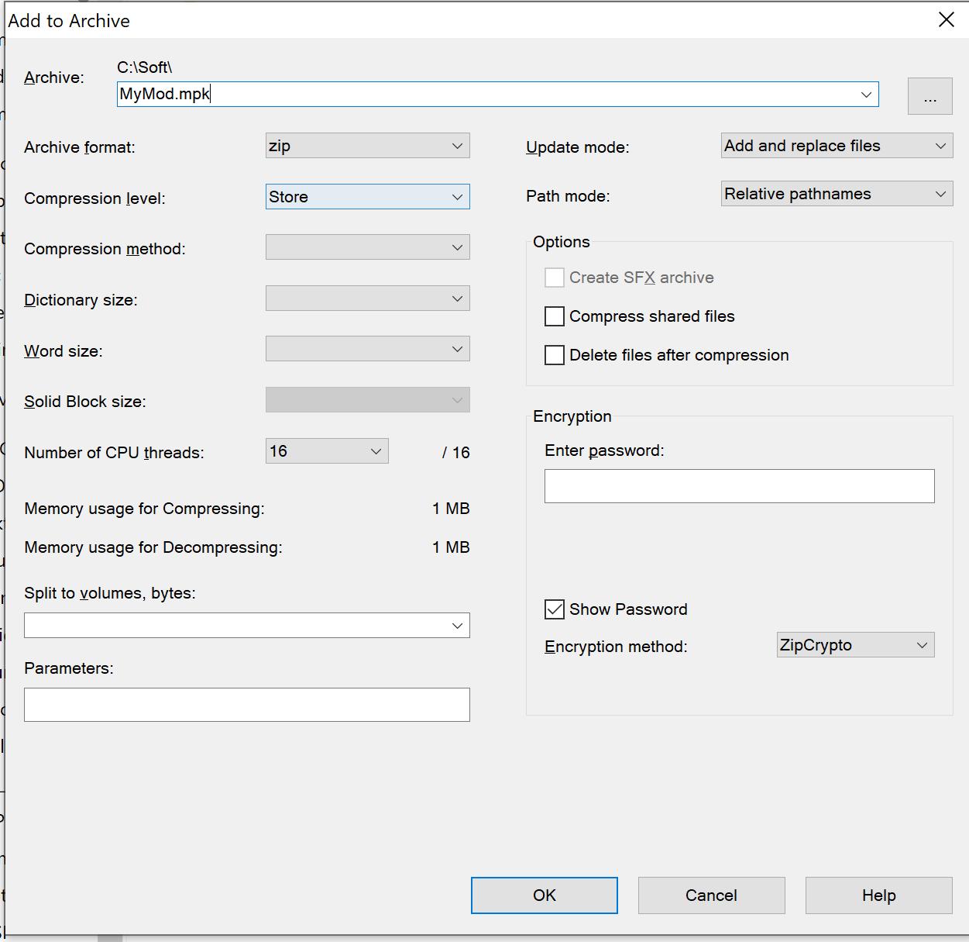Close the Add to Archive dialog
The image size is (969, 942).
coord(946,20)
